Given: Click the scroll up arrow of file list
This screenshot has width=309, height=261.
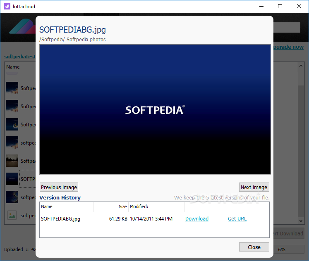Looking at the screenshot, I should tap(301, 66).
